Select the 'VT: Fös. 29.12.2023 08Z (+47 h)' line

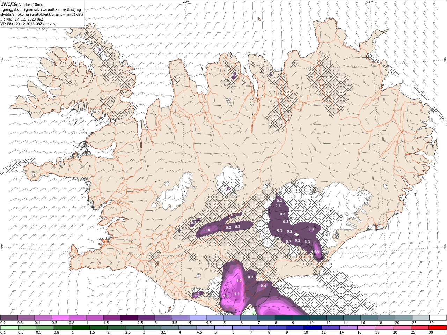point(29,24)
